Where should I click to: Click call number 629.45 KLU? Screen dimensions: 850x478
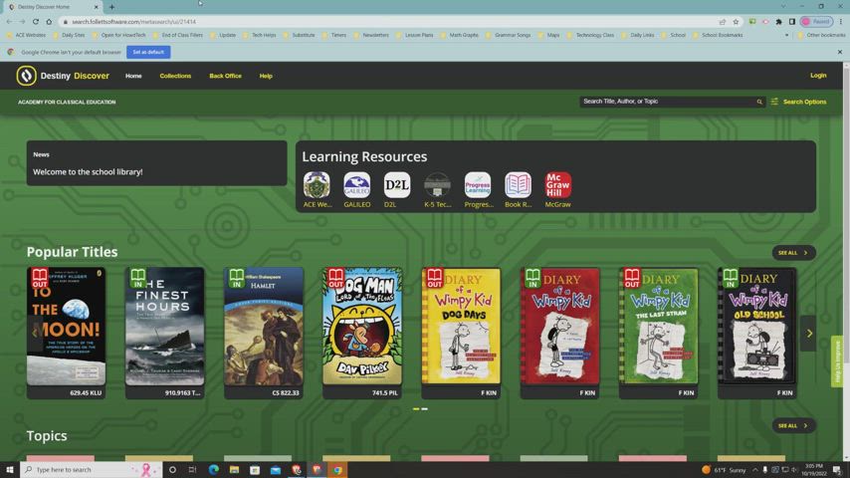pyautogui.click(x=86, y=392)
